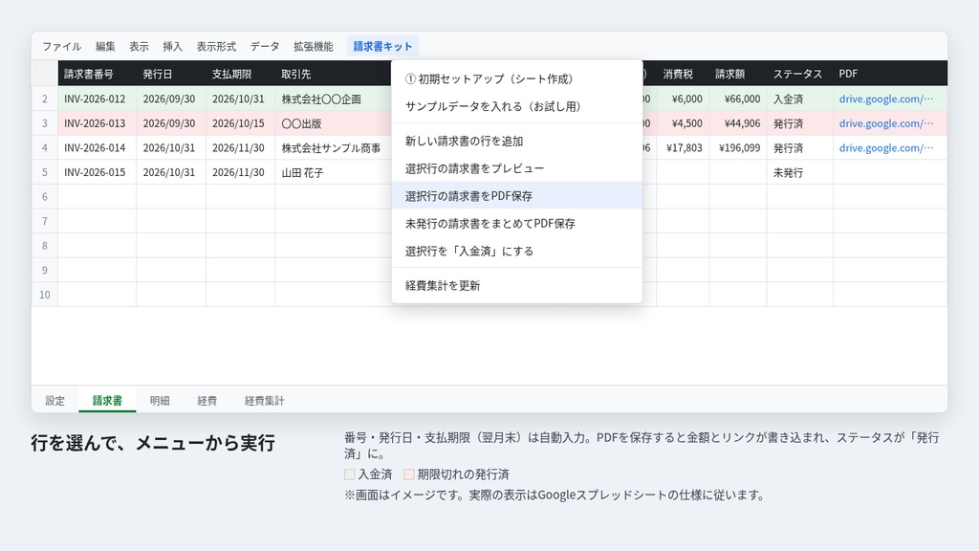Click the 発行日 column header
979x551 pixels.
(171, 74)
